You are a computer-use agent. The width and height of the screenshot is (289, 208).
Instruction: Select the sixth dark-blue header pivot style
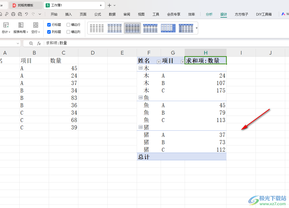[186, 28]
